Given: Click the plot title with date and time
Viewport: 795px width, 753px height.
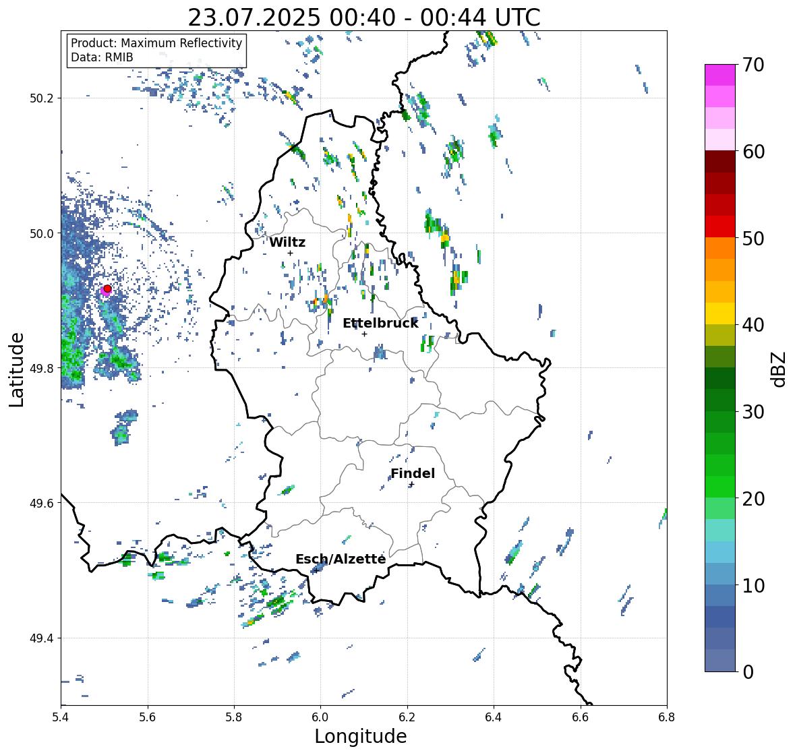Looking at the screenshot, I should (364, 18).
